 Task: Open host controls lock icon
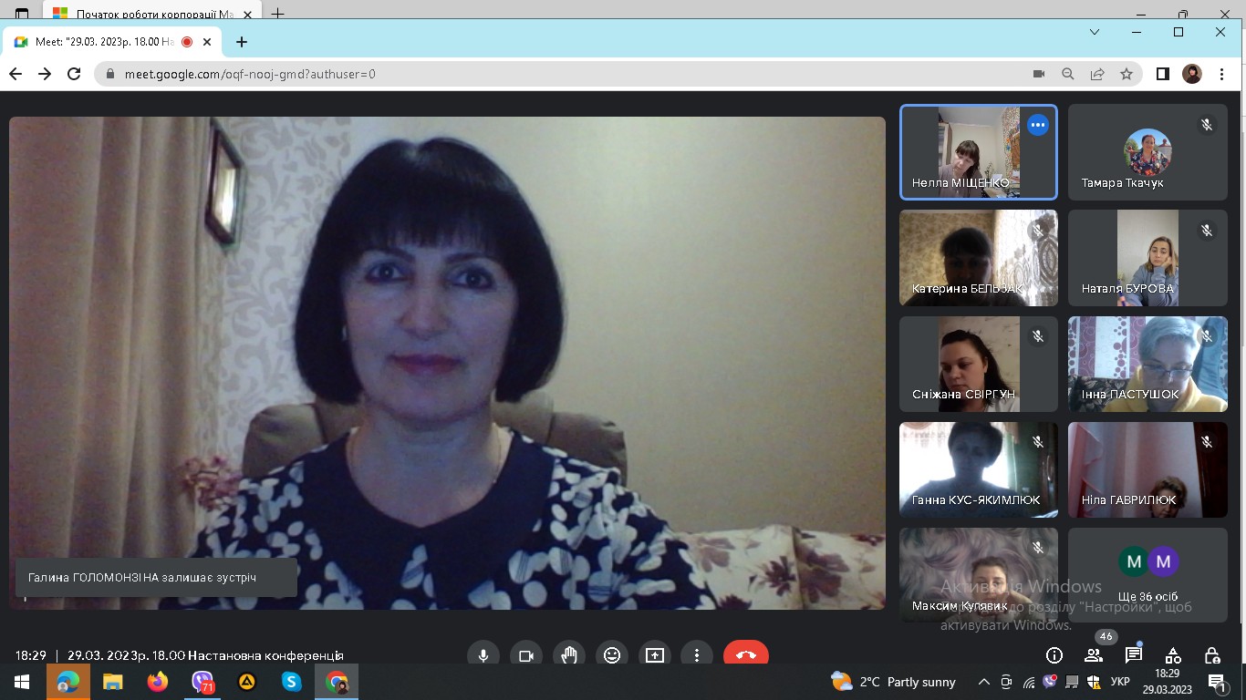point(1212,655)
